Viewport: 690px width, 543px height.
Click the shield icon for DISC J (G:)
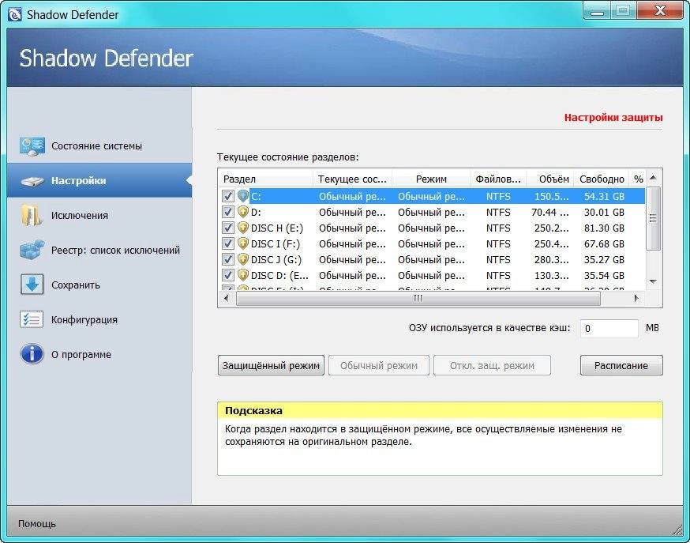(x=243, y=259)
